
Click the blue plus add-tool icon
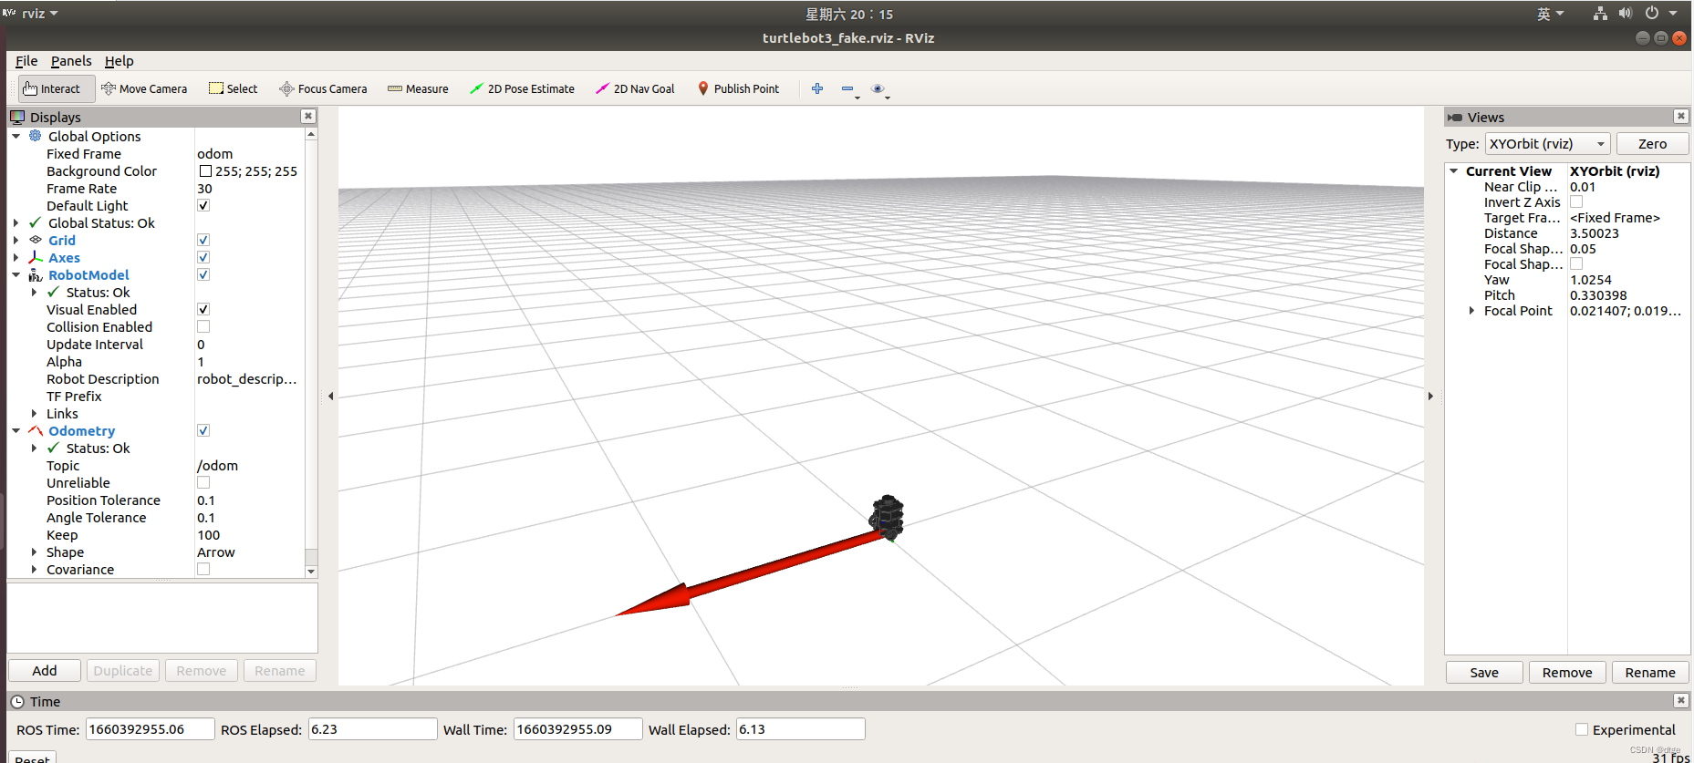[817, 88]
